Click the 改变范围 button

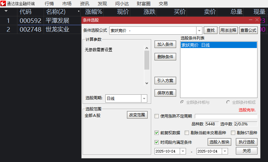pyautogui.click(x=137, y=115)
